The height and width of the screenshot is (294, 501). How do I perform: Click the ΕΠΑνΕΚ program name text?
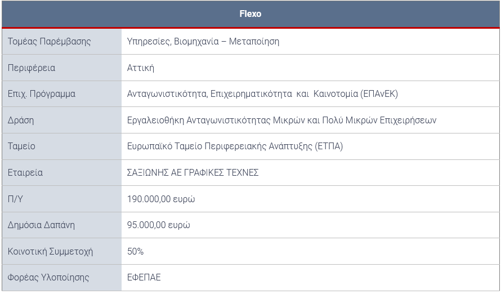click(x=262, y=94)
